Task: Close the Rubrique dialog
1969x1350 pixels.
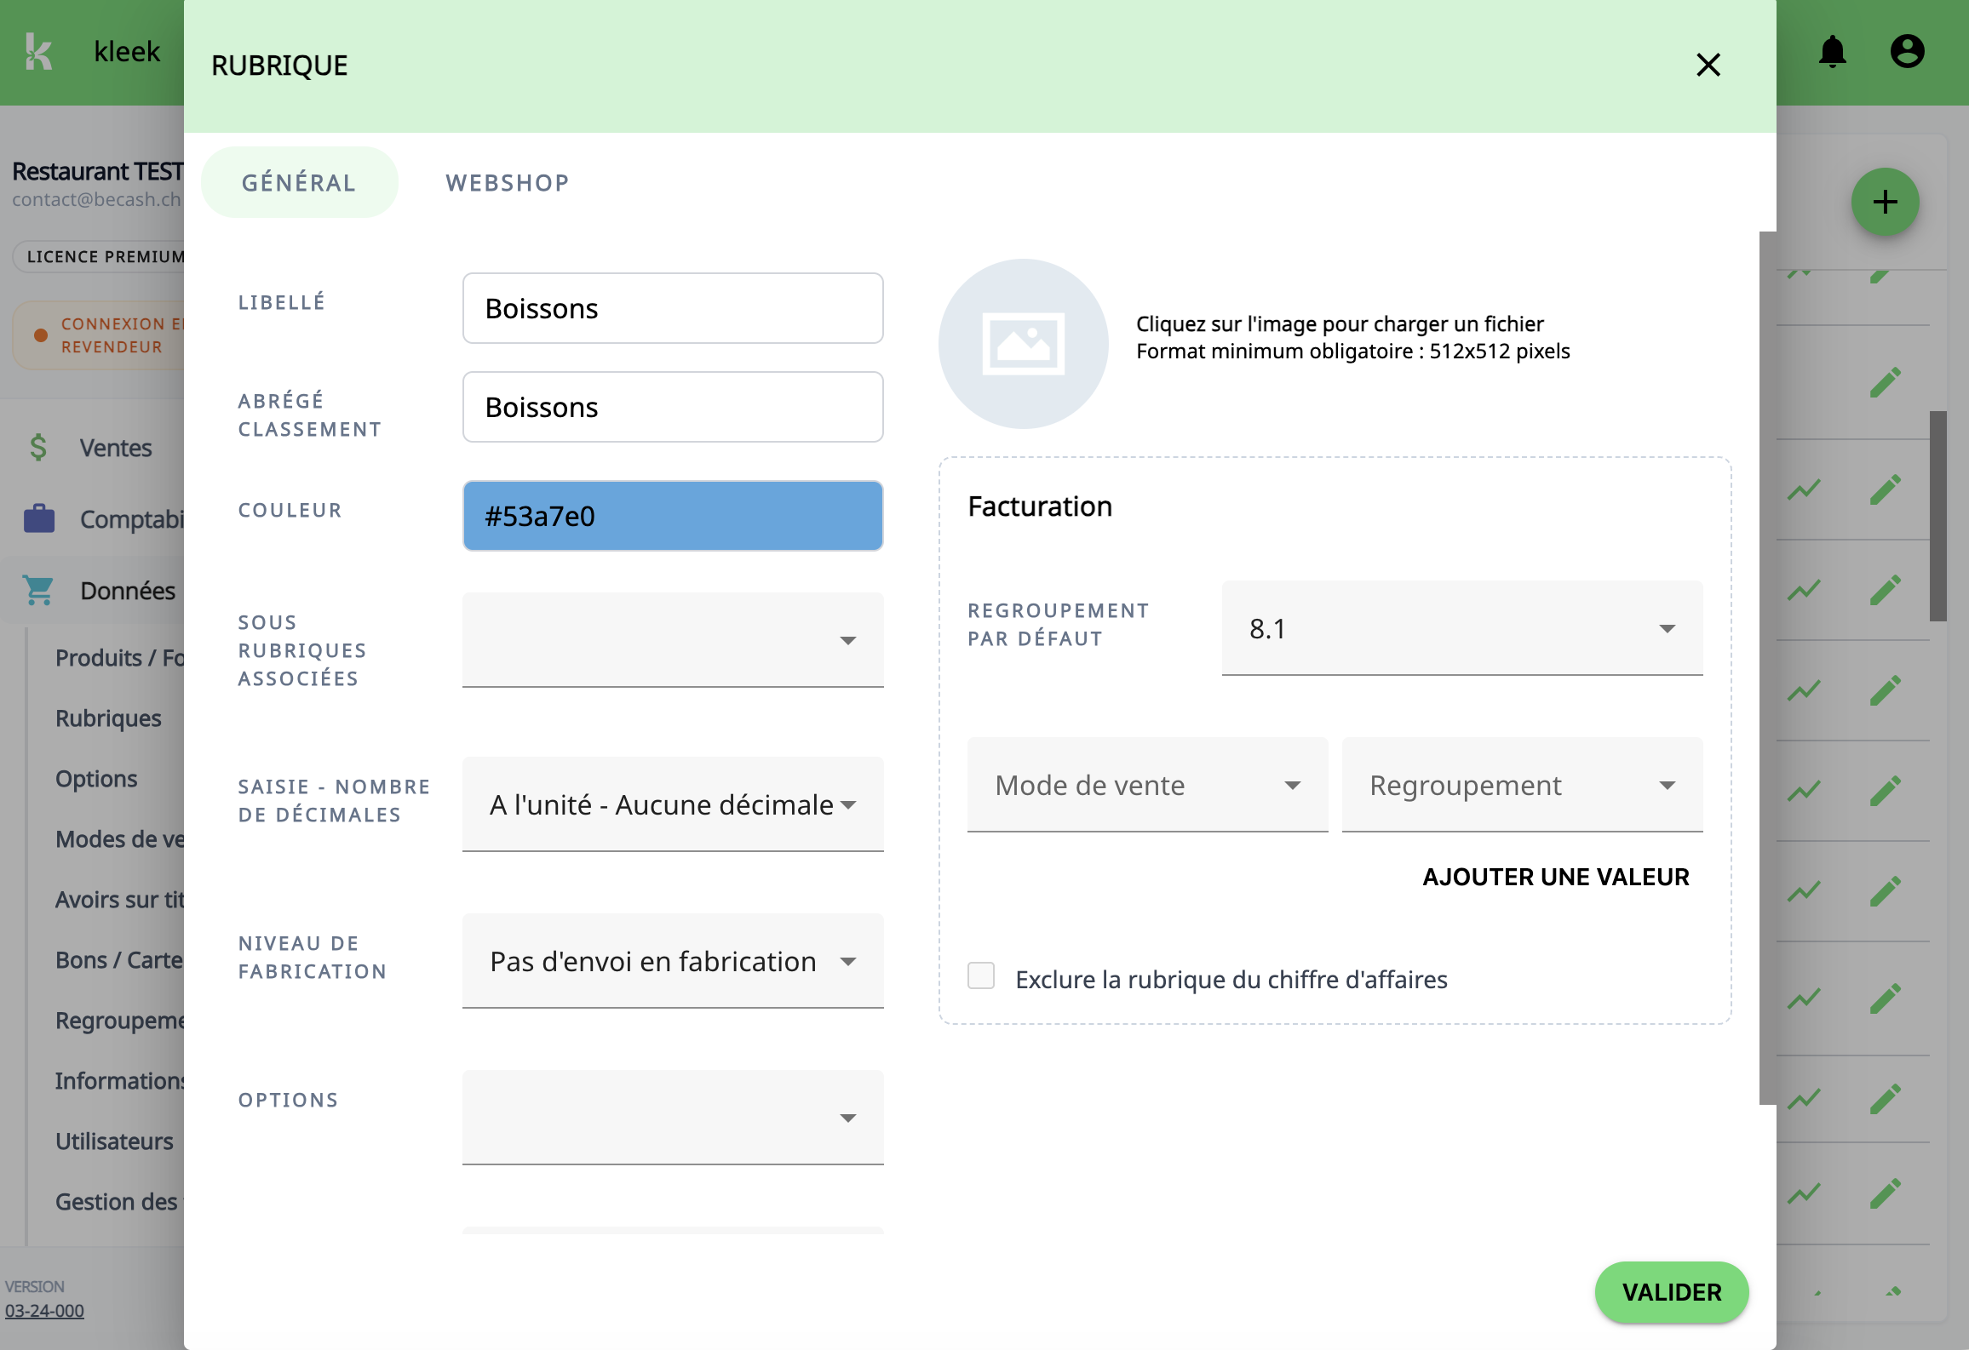Action: (x=1708, y=65)
